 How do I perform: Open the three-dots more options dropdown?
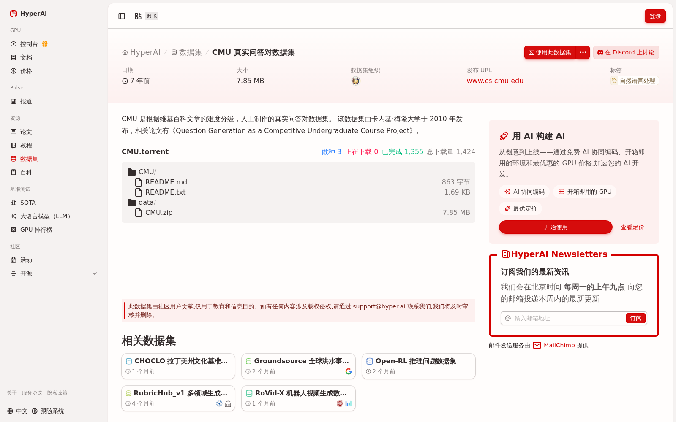[583, 52]
